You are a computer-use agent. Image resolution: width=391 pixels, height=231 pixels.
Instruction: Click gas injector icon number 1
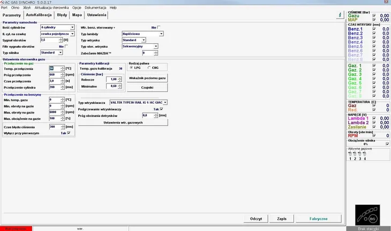pos(350,153)
